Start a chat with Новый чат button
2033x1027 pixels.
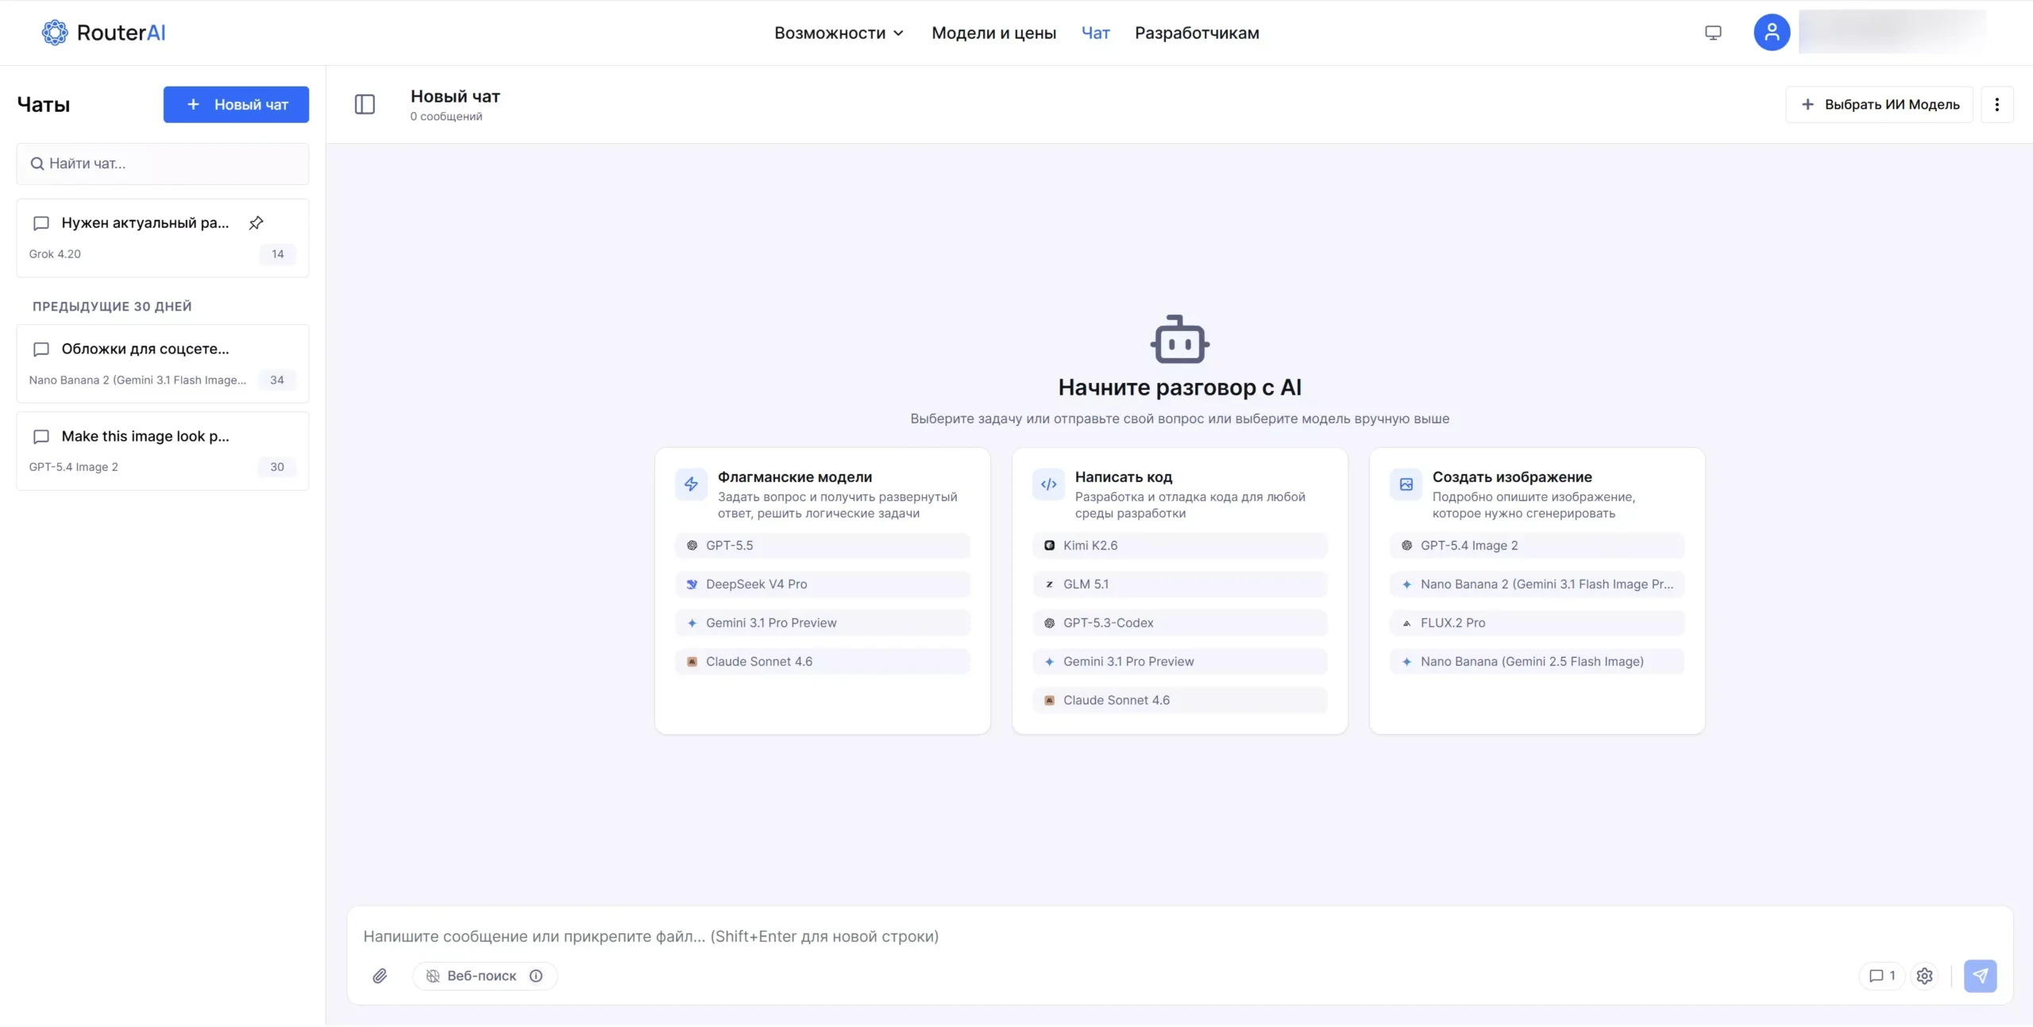(236, 104)
